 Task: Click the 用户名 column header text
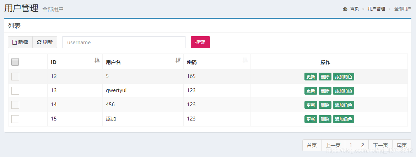click(113, 62)
